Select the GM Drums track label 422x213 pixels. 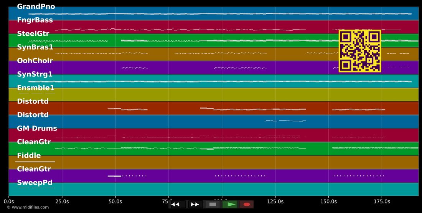pyautogui.click(x=37, y=129)
